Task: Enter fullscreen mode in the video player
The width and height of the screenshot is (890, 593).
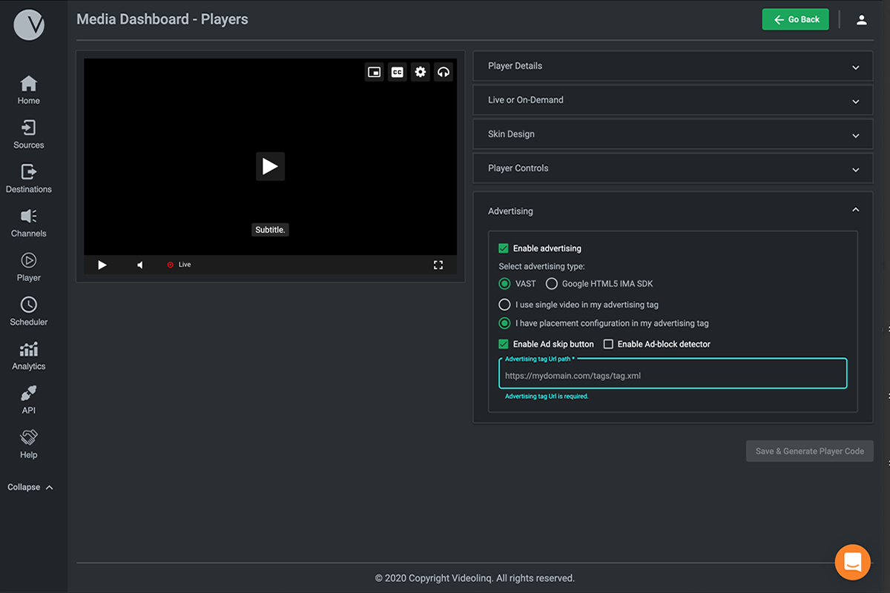Action: [x=438, y=265]
